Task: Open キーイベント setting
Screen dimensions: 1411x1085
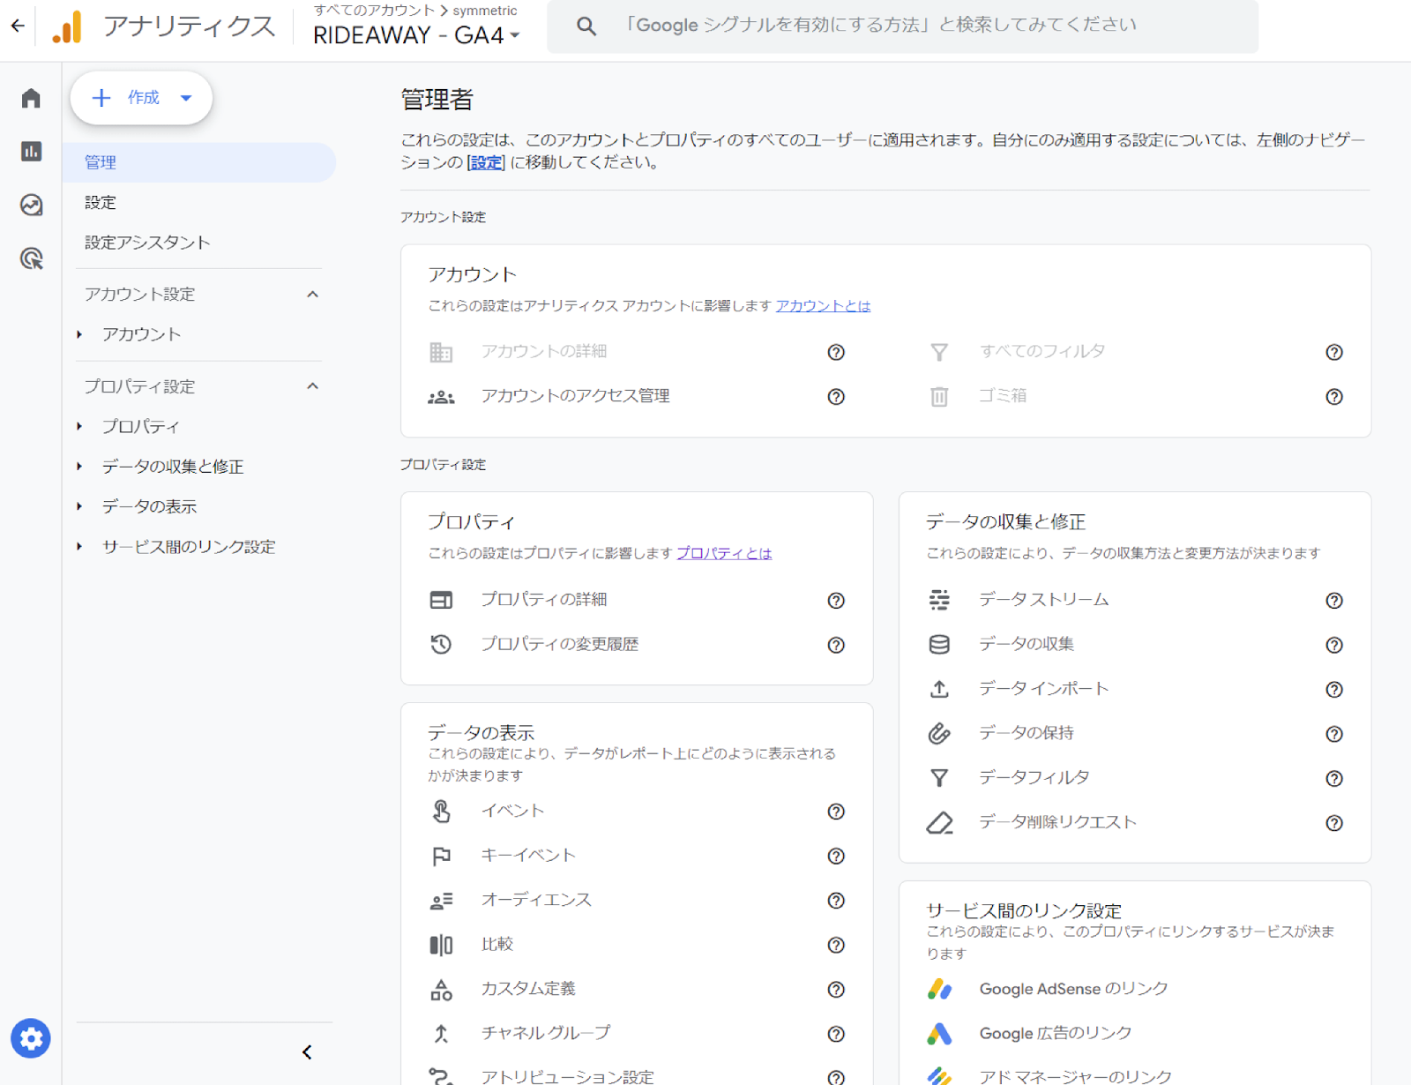Action: [528, 855]
